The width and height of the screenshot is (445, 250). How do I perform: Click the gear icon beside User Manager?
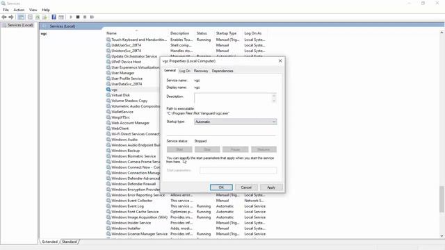point(108,73)
